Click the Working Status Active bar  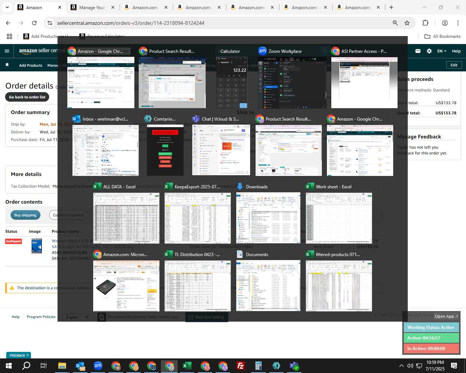click(x=431, y=327)
